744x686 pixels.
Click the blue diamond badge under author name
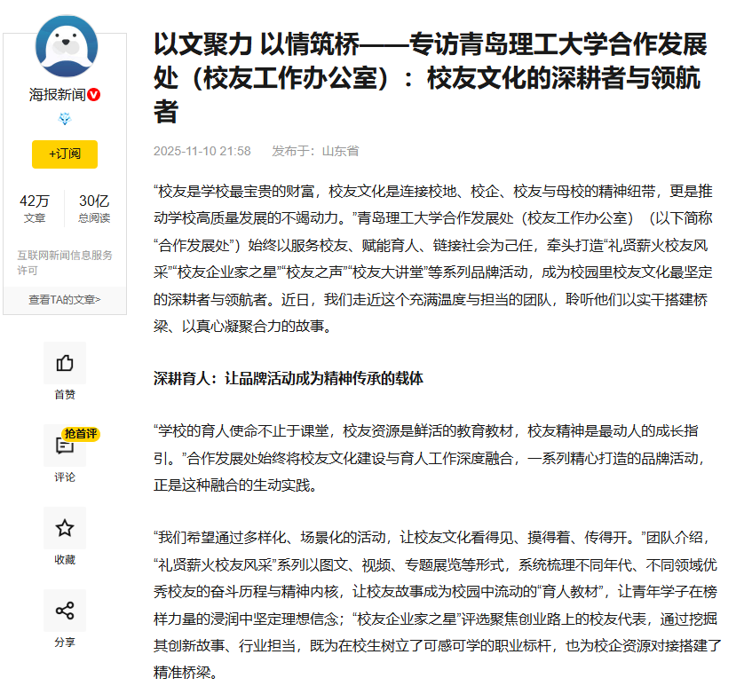(x=65, y=119)
